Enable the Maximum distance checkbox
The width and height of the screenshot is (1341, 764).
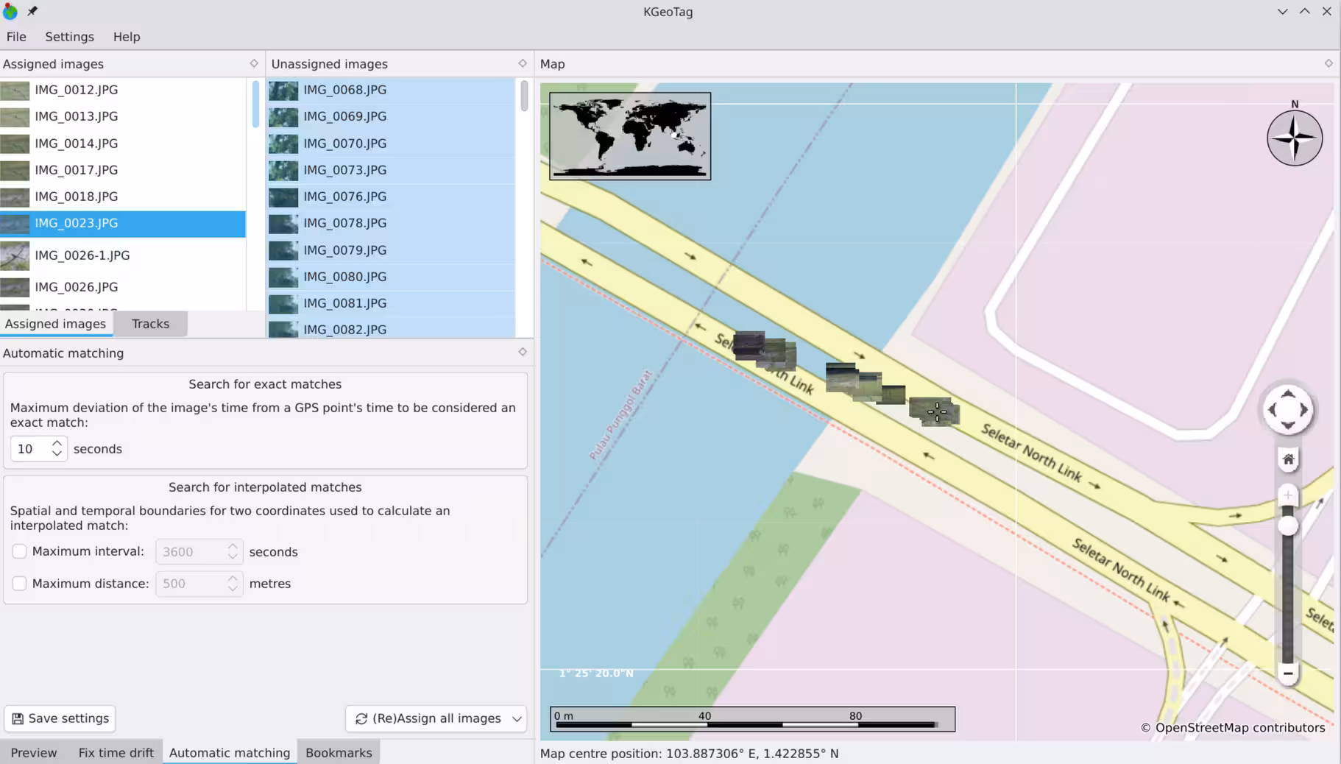click(x=19, y=584)
